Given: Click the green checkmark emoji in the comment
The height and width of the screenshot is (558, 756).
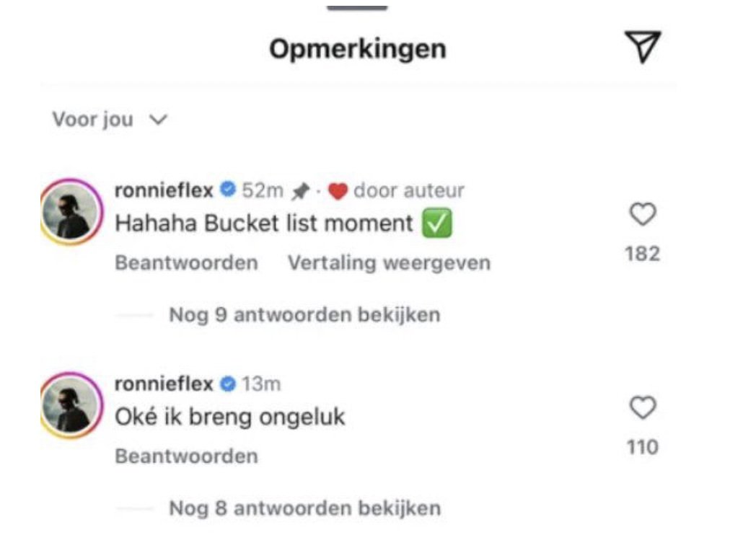Looking at the screenshot, I should (439, 222).
